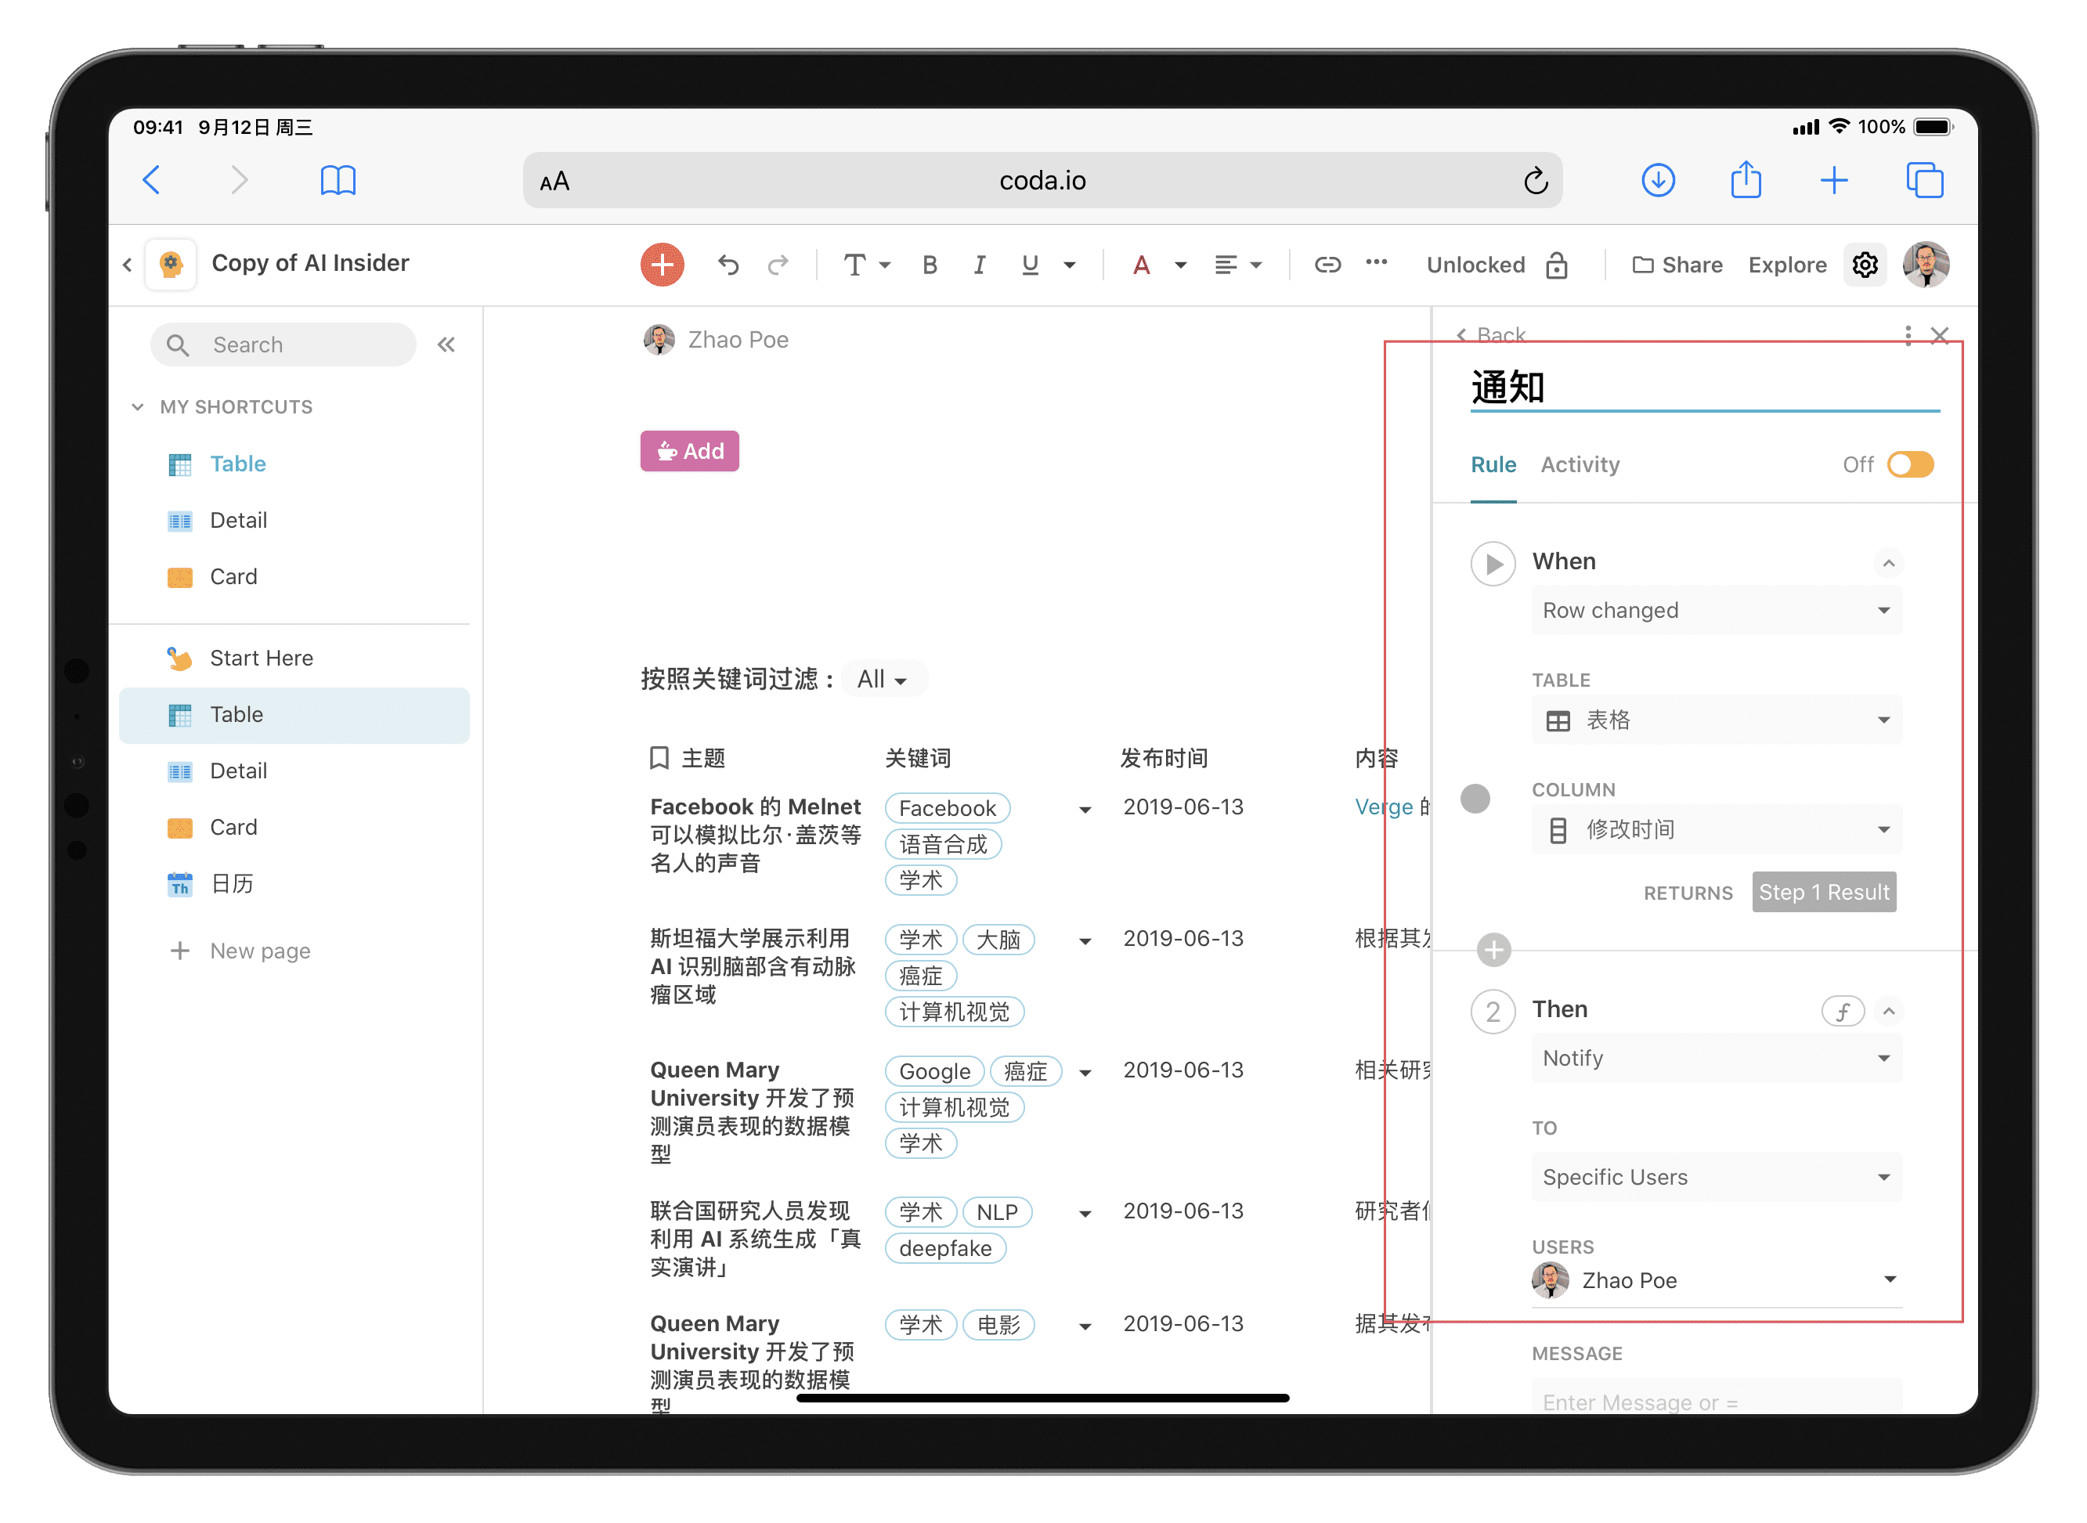Click the sidebar Search field
Screen dimensions: 2087x1523
click(x=283, y=345)
